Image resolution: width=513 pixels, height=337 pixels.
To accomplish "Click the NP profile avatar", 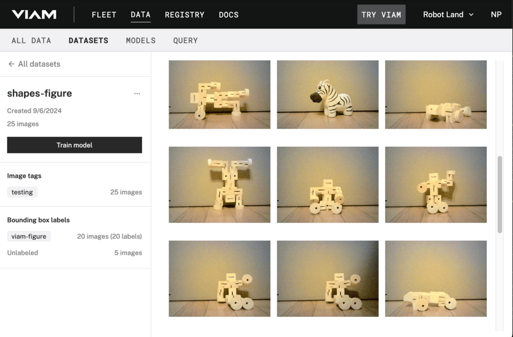I will (x=496, y=14).
